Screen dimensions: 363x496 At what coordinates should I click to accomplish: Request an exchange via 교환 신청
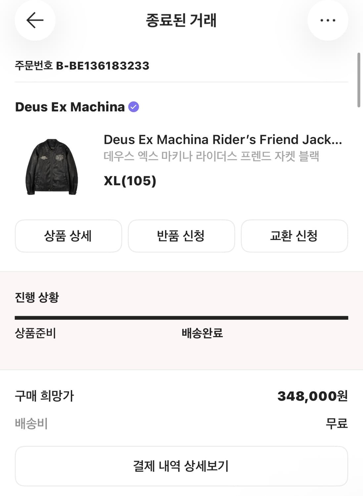294,236
